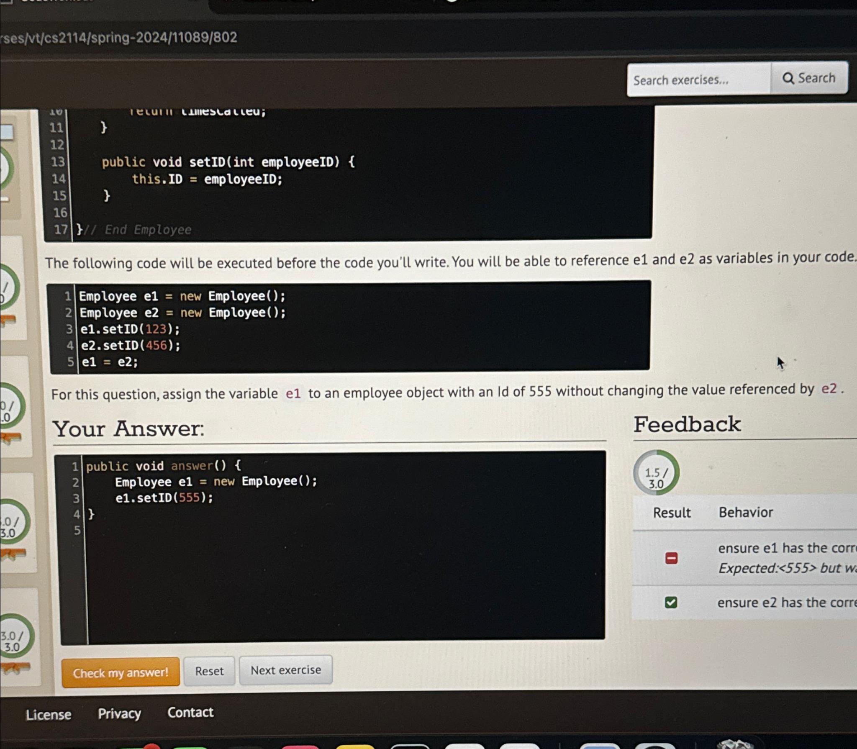Click the highlighted e1 token in the question

(293, 393)
